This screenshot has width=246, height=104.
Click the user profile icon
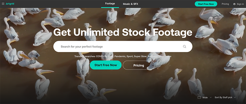pos(234,4)
